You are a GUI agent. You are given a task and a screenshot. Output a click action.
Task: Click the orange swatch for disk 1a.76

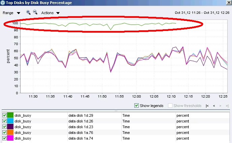(10, 132)
